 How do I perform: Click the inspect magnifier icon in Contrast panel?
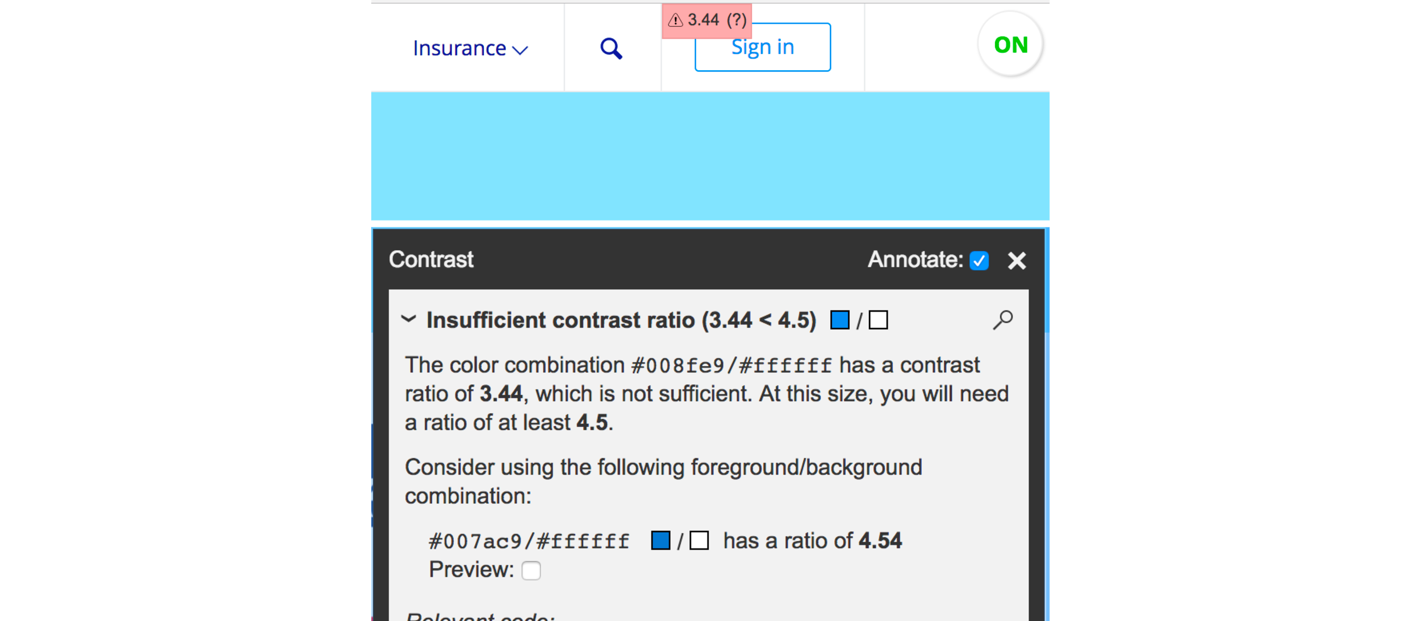[x=1003, y=320]
